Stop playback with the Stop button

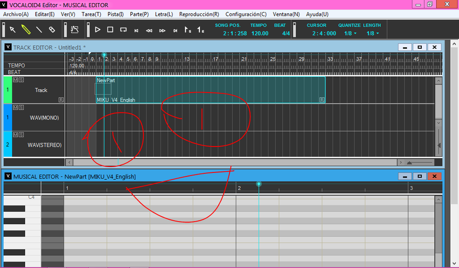110,29
